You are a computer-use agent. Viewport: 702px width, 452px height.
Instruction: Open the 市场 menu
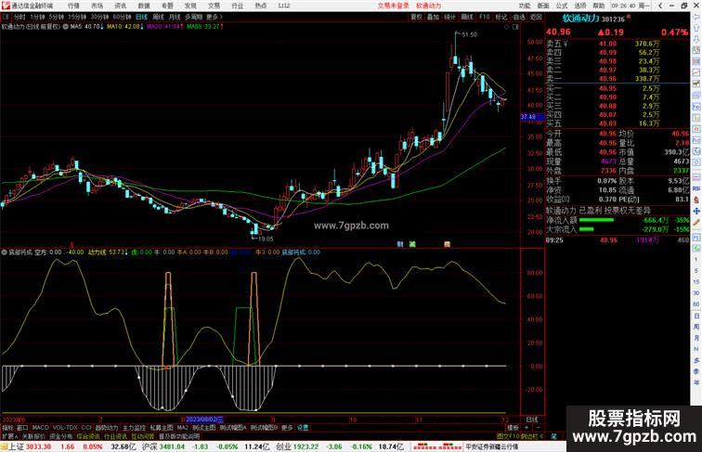click(97, 6)
